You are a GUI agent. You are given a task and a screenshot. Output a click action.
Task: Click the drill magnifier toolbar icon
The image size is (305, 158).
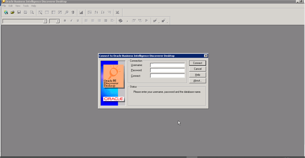(67, 13)
